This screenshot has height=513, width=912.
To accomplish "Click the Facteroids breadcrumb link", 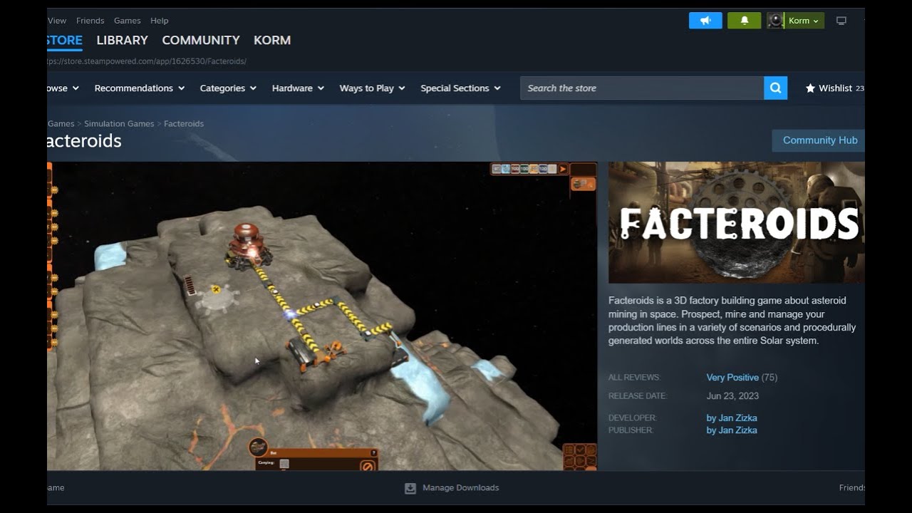I will [184, 124].
